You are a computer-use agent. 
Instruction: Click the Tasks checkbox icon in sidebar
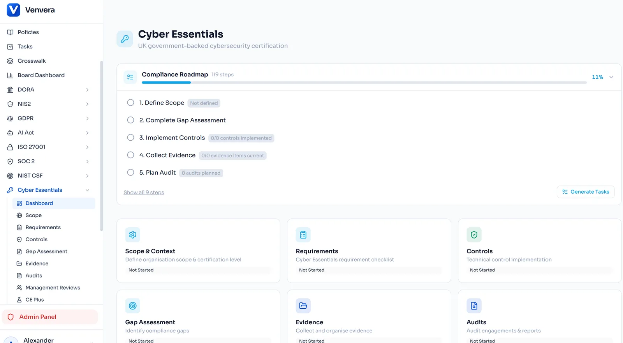pyautogui.click(x=10, y=47)
